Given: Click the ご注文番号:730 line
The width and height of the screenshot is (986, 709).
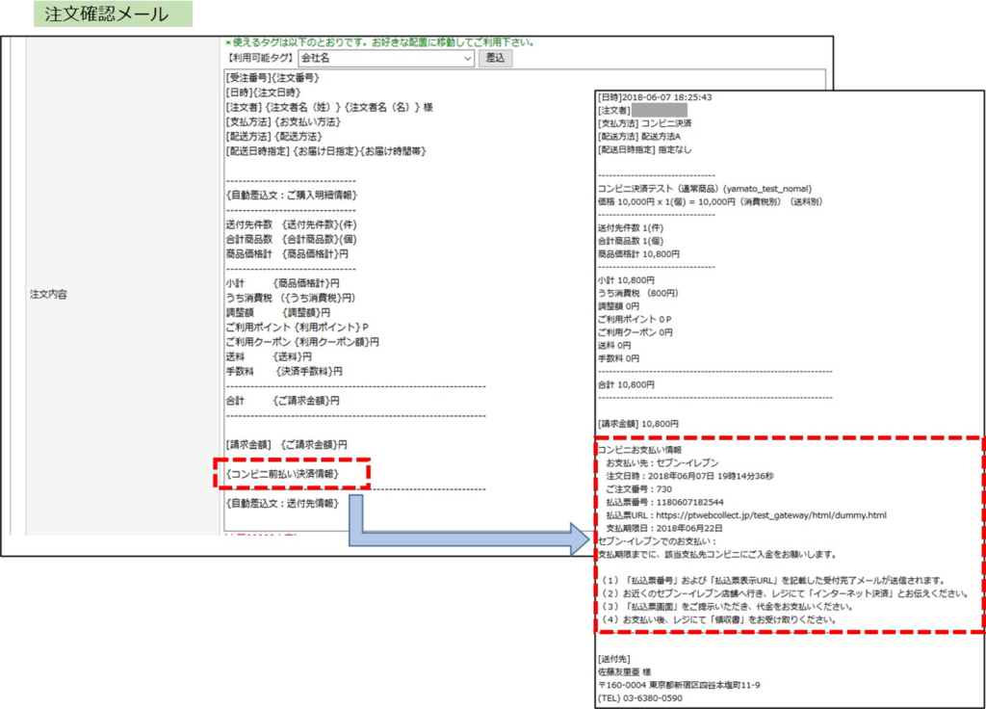Looking at the screenshot, I should pyautogui.click(x=639, y=489).
